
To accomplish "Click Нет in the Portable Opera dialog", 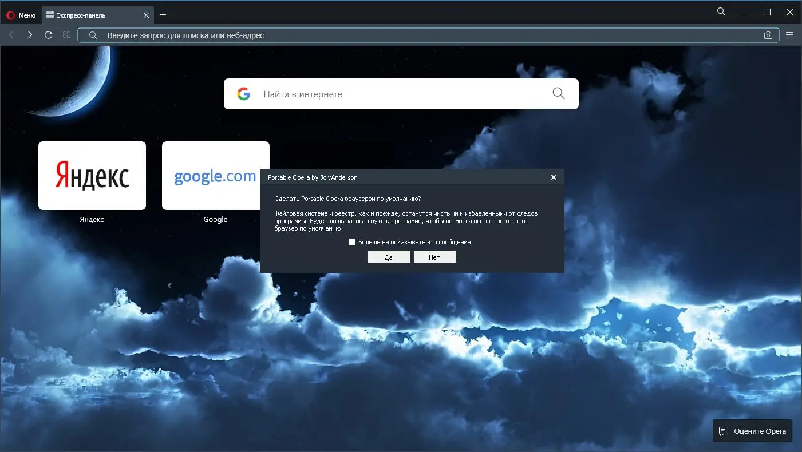I will 435,257.
